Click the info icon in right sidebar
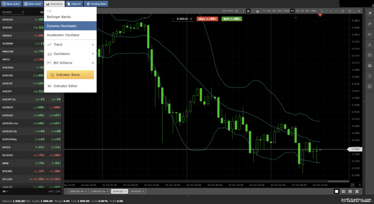Screen dimensions: 374x204 [x=370, y=76]
